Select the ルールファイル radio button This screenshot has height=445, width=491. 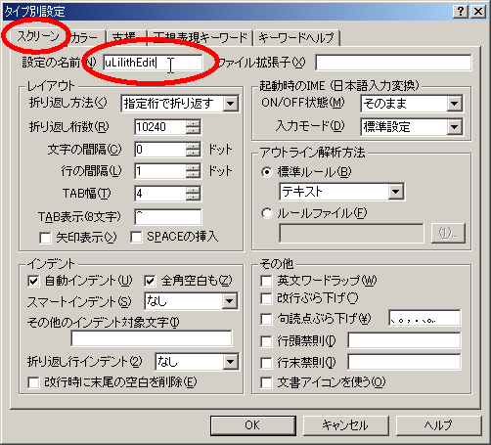[x=267, y=214]
